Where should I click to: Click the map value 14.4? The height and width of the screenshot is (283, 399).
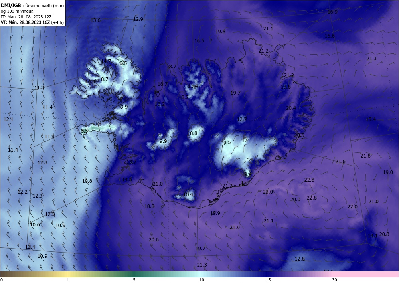click(x=90, y=82)
